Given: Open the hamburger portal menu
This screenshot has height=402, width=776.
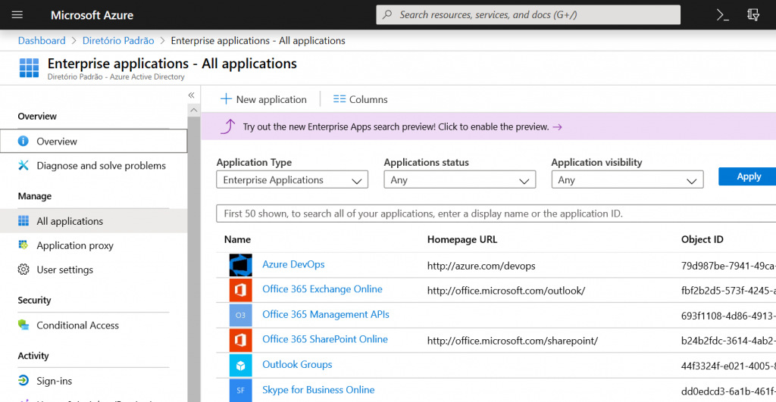Looking at the screenshot, I should point(17,15).
